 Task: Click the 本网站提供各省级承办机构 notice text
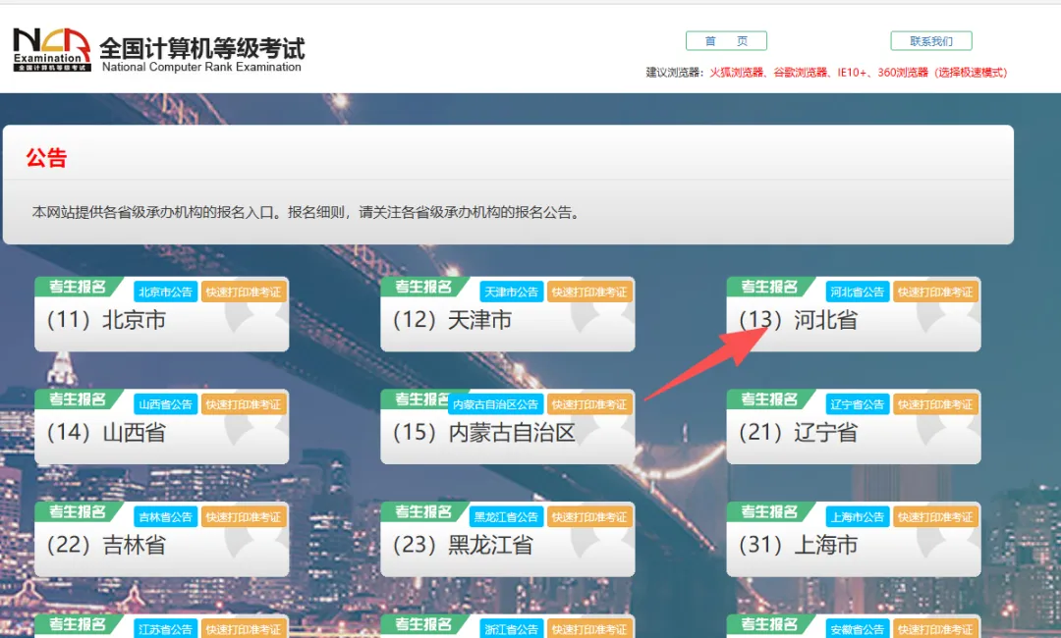(x=306, y=212)
